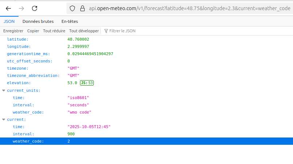Screen dimensions: 293x164
Task: Collapse the current_units node
Action: click(x=4, y=90)
